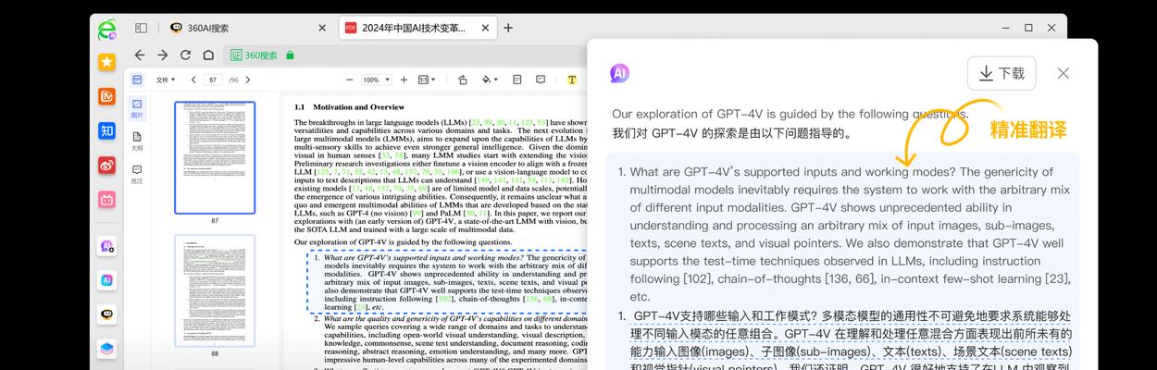The image size is (1157, 370).
Task: Switch to the 图片 thumbnails panel
Action: pos(137,108)
